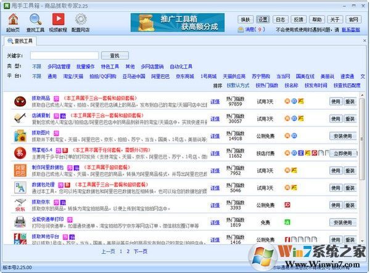370x273 pixels.
Task: Click the 消息 envelope icon
Action: tap(240, 30)
